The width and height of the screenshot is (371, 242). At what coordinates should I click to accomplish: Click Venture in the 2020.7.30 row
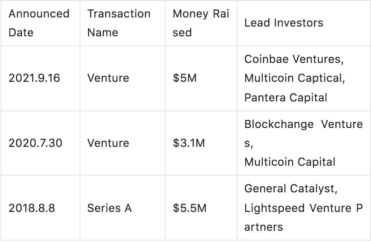pyautogui.click(x=108, y=143)
